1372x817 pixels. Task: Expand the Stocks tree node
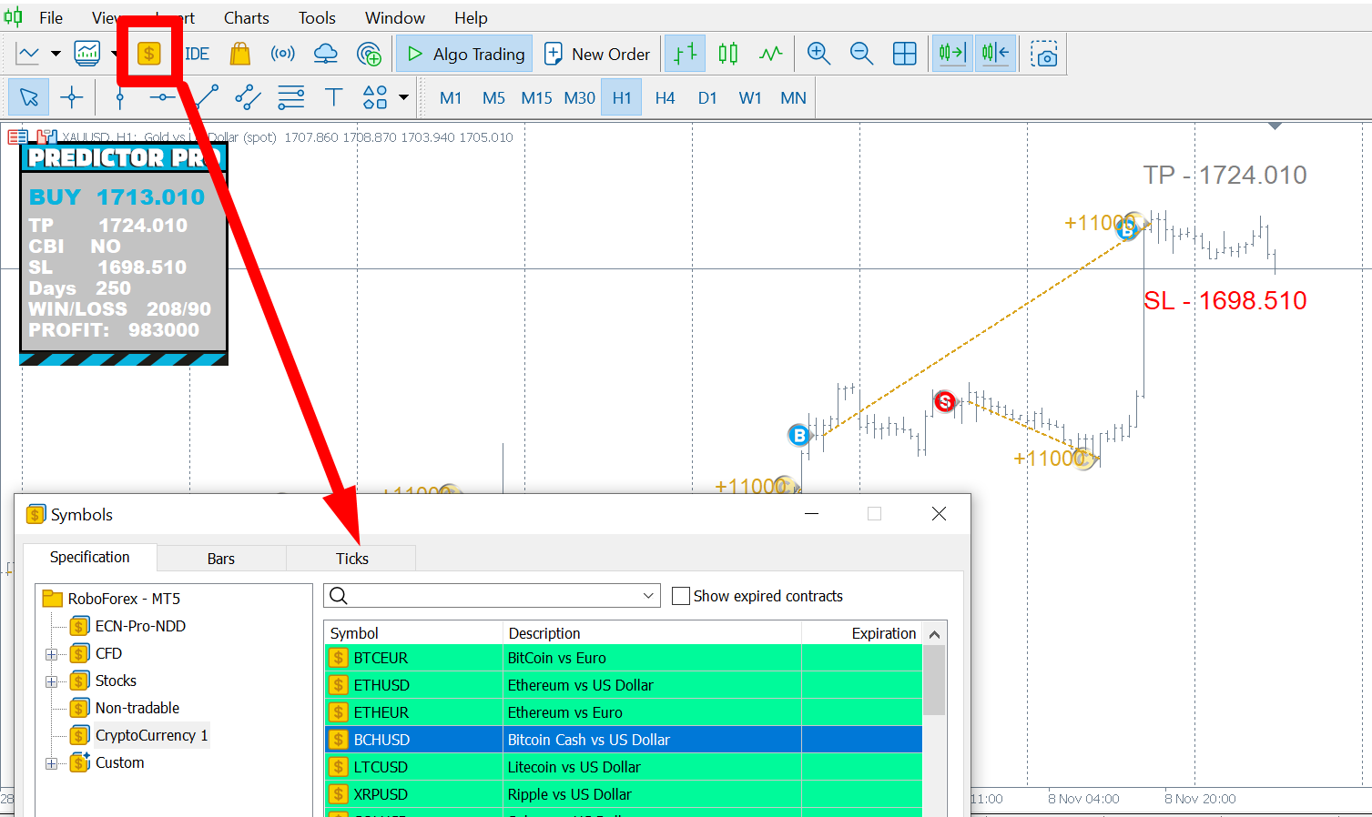pos(52,681)
